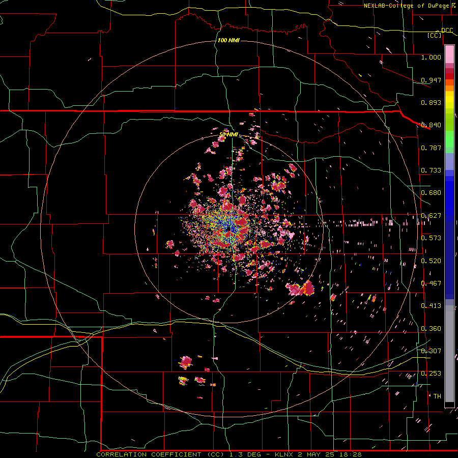The width and height of the screenshot is (458, 458).
Task: Click the gray lower segment of color bar
Action: point(449,354)
